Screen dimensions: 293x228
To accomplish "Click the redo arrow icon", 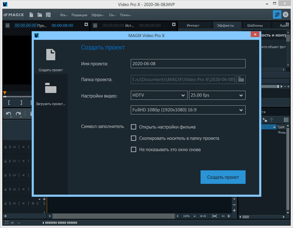I will pos(18,114).
